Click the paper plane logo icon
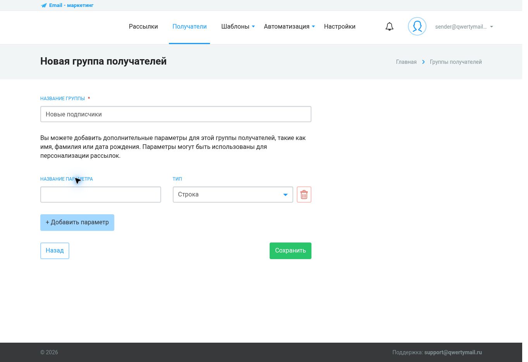This screenshot has height=362, width=528. (x=44, y=5)
